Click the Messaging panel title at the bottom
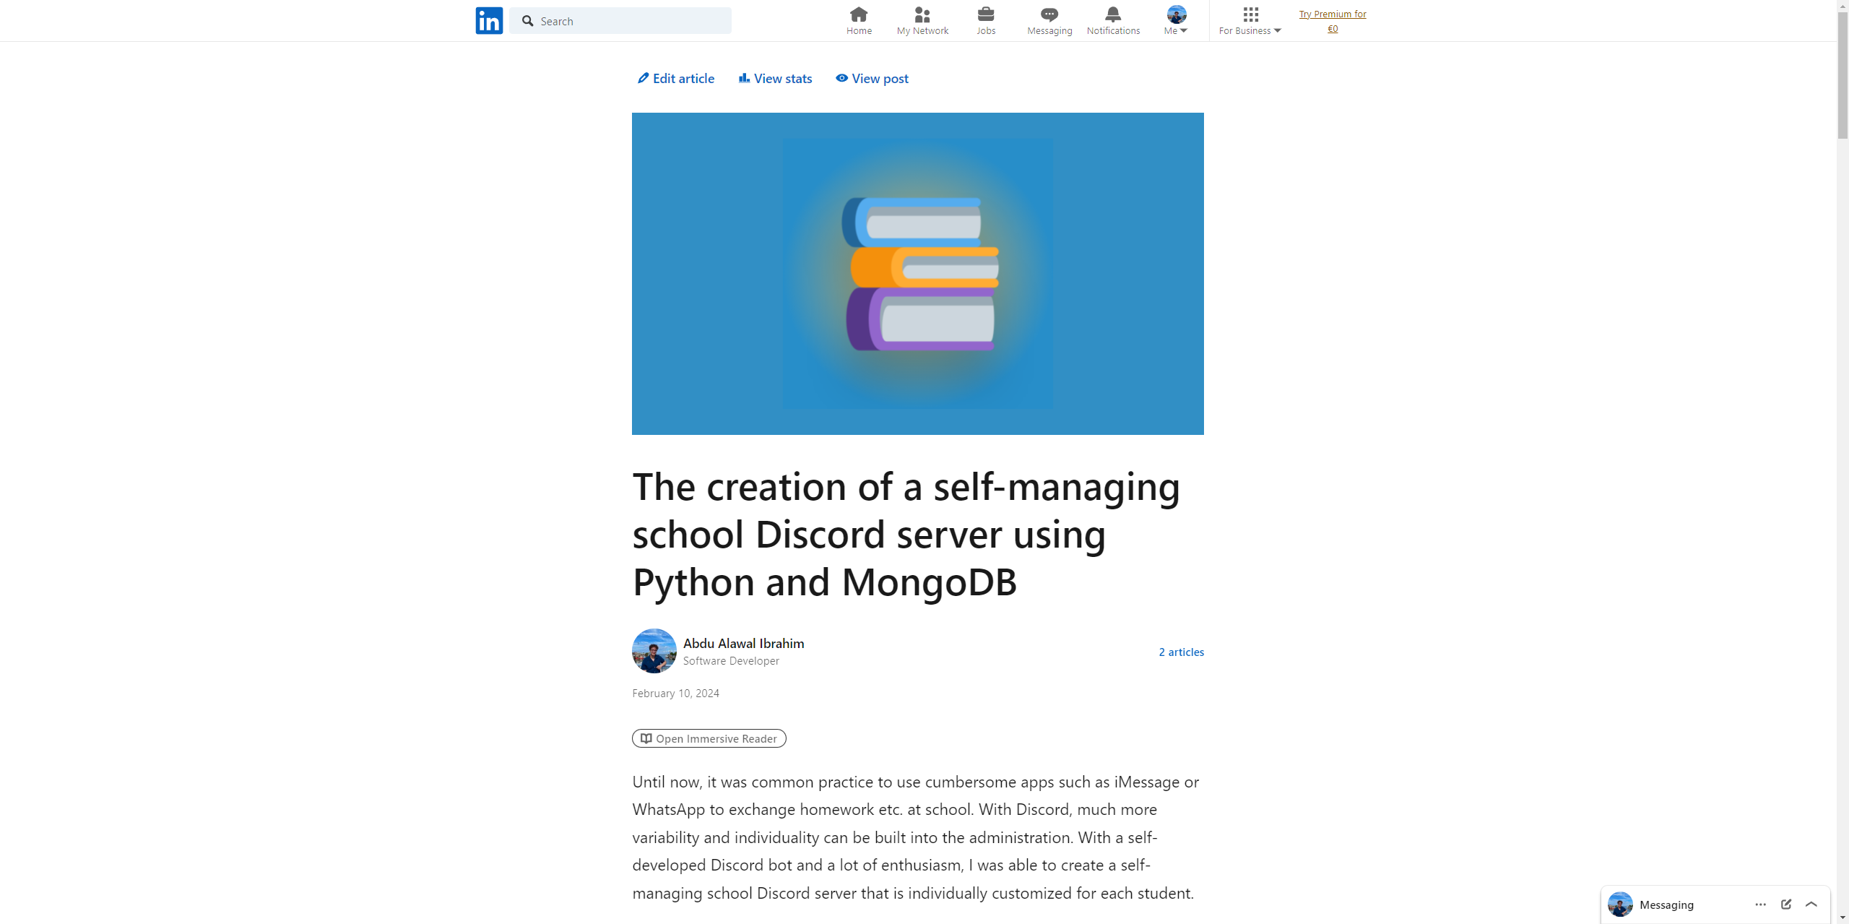The width and height of the screenshot is (1849, 924). point(1666,904)
